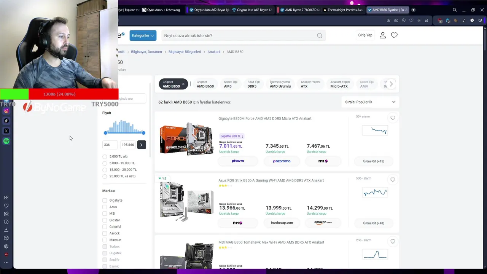Open a new tab with plus button

point(414,10)
